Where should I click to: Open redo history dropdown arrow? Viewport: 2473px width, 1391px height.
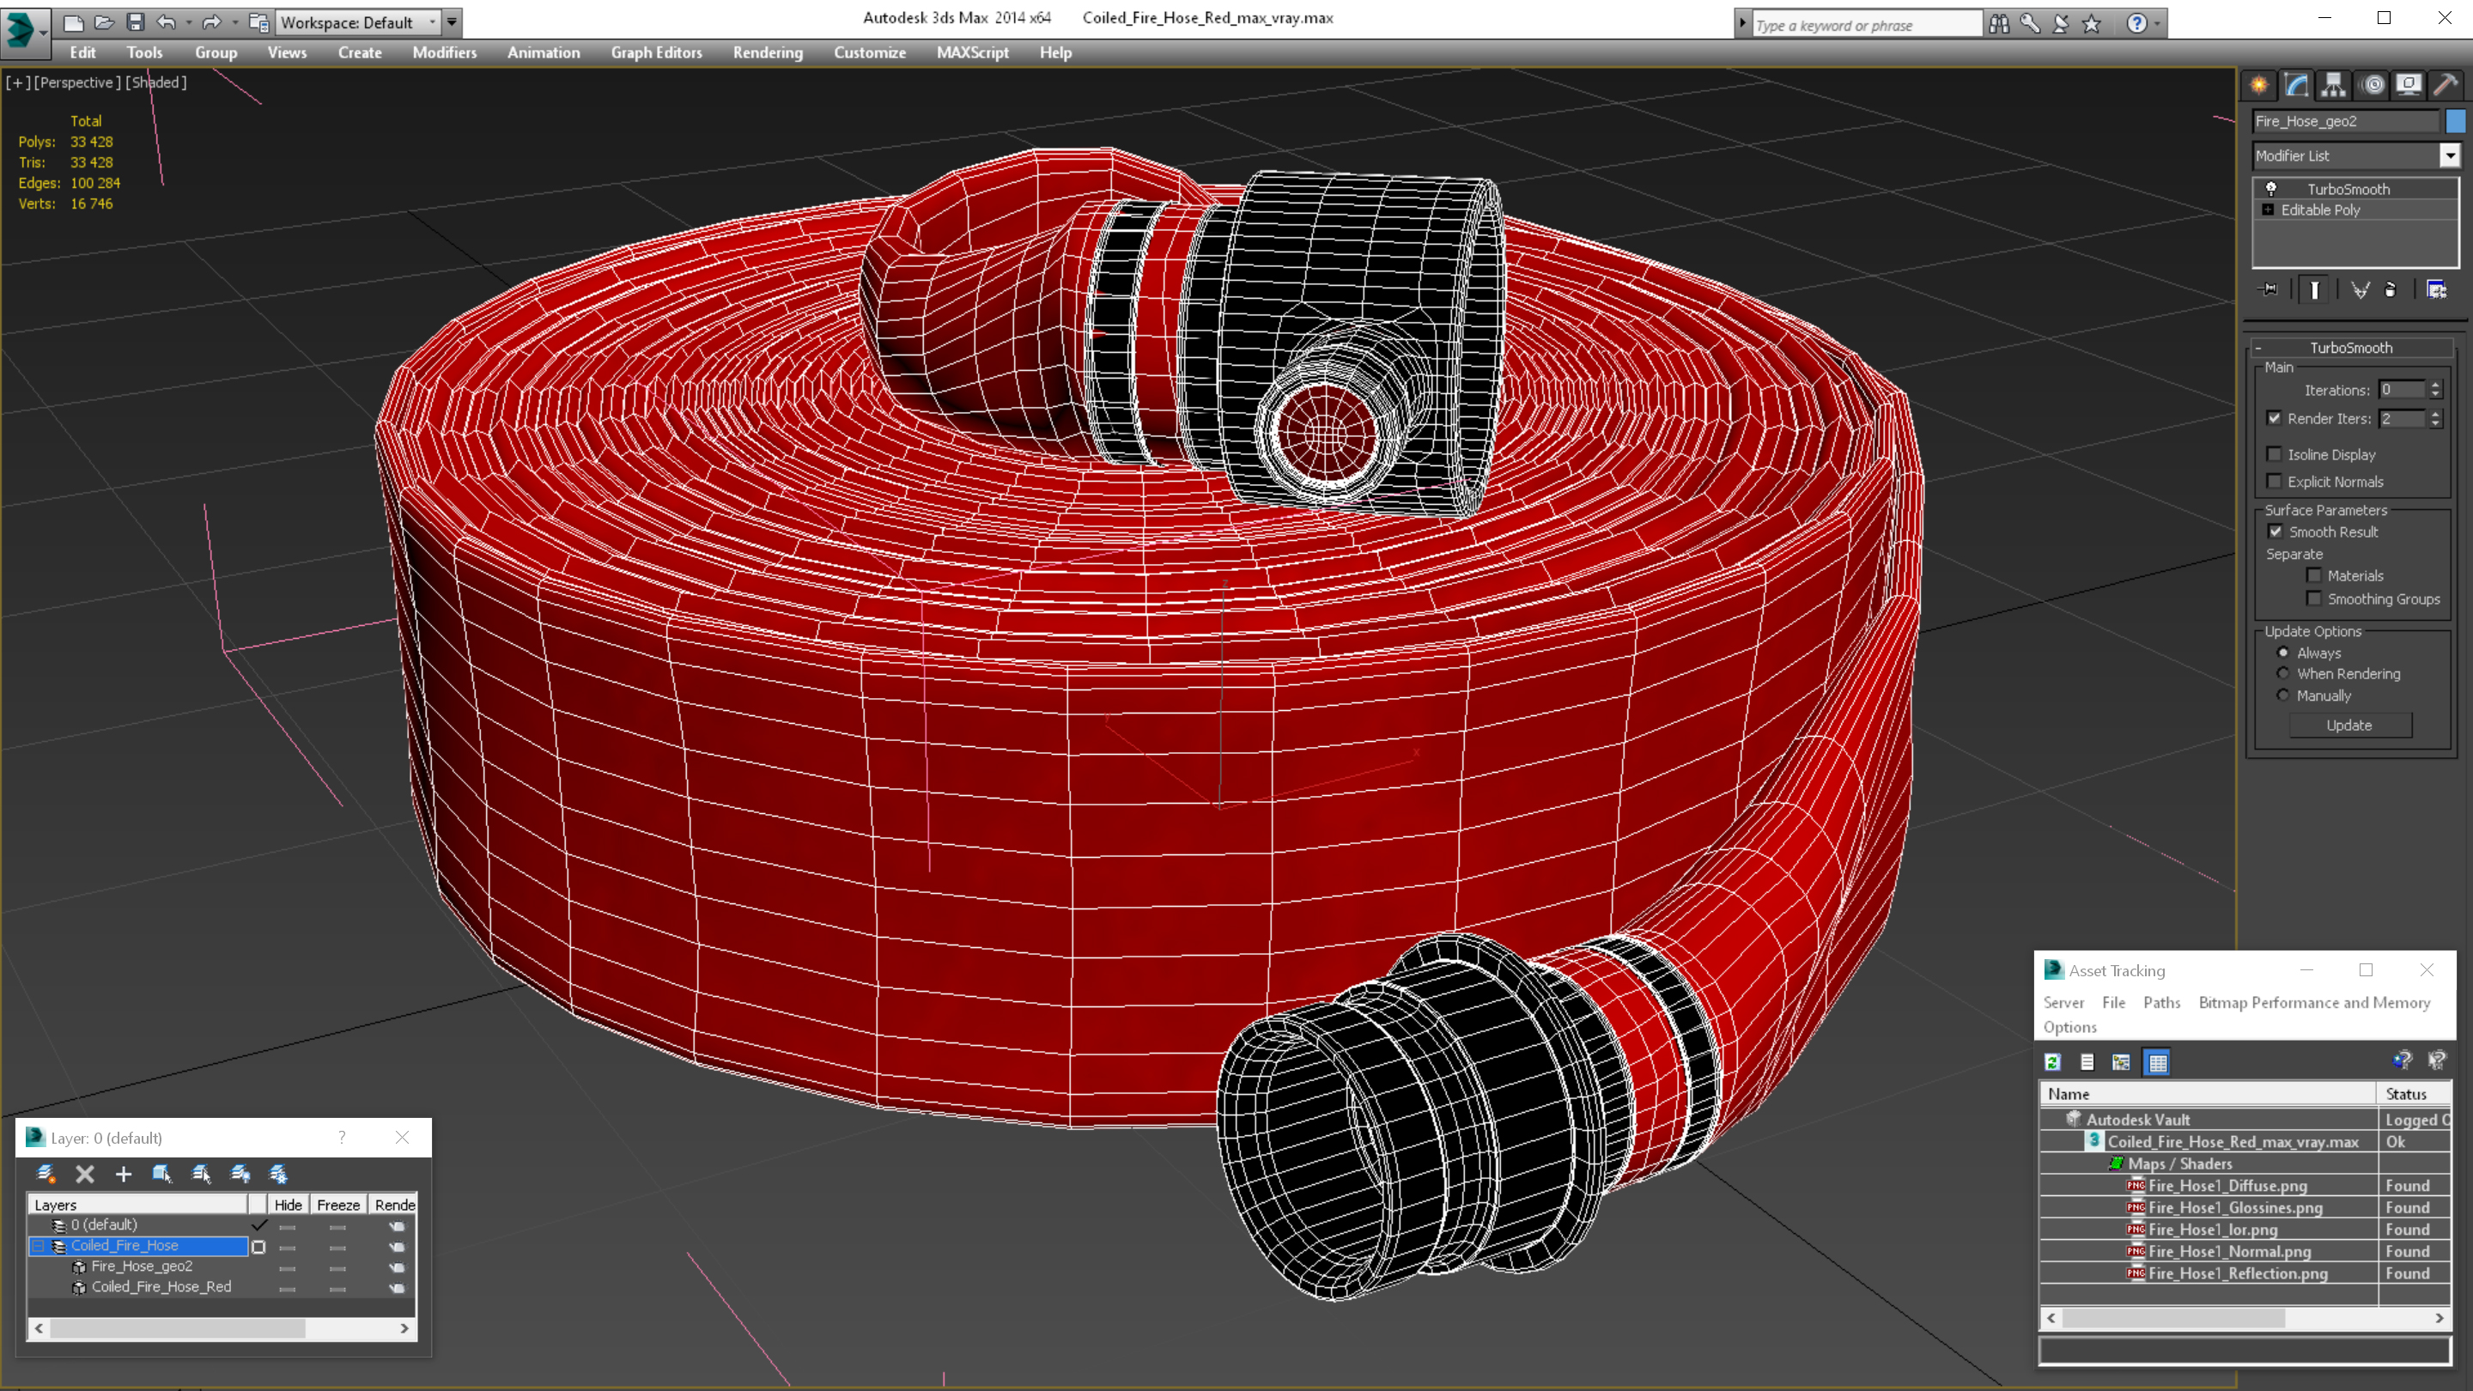pyautogui.click(x=235, y=22)
